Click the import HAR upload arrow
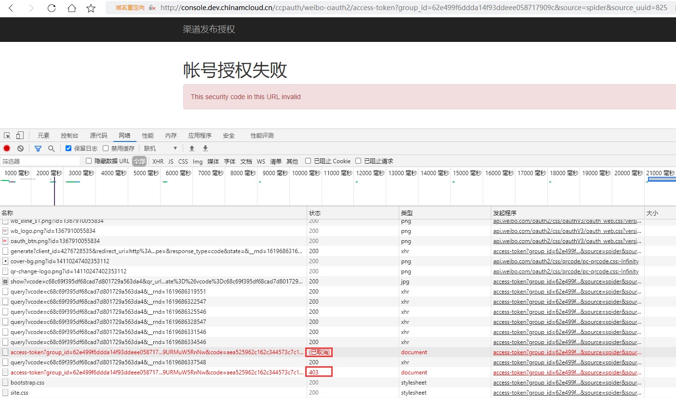 tap(192, 149)
